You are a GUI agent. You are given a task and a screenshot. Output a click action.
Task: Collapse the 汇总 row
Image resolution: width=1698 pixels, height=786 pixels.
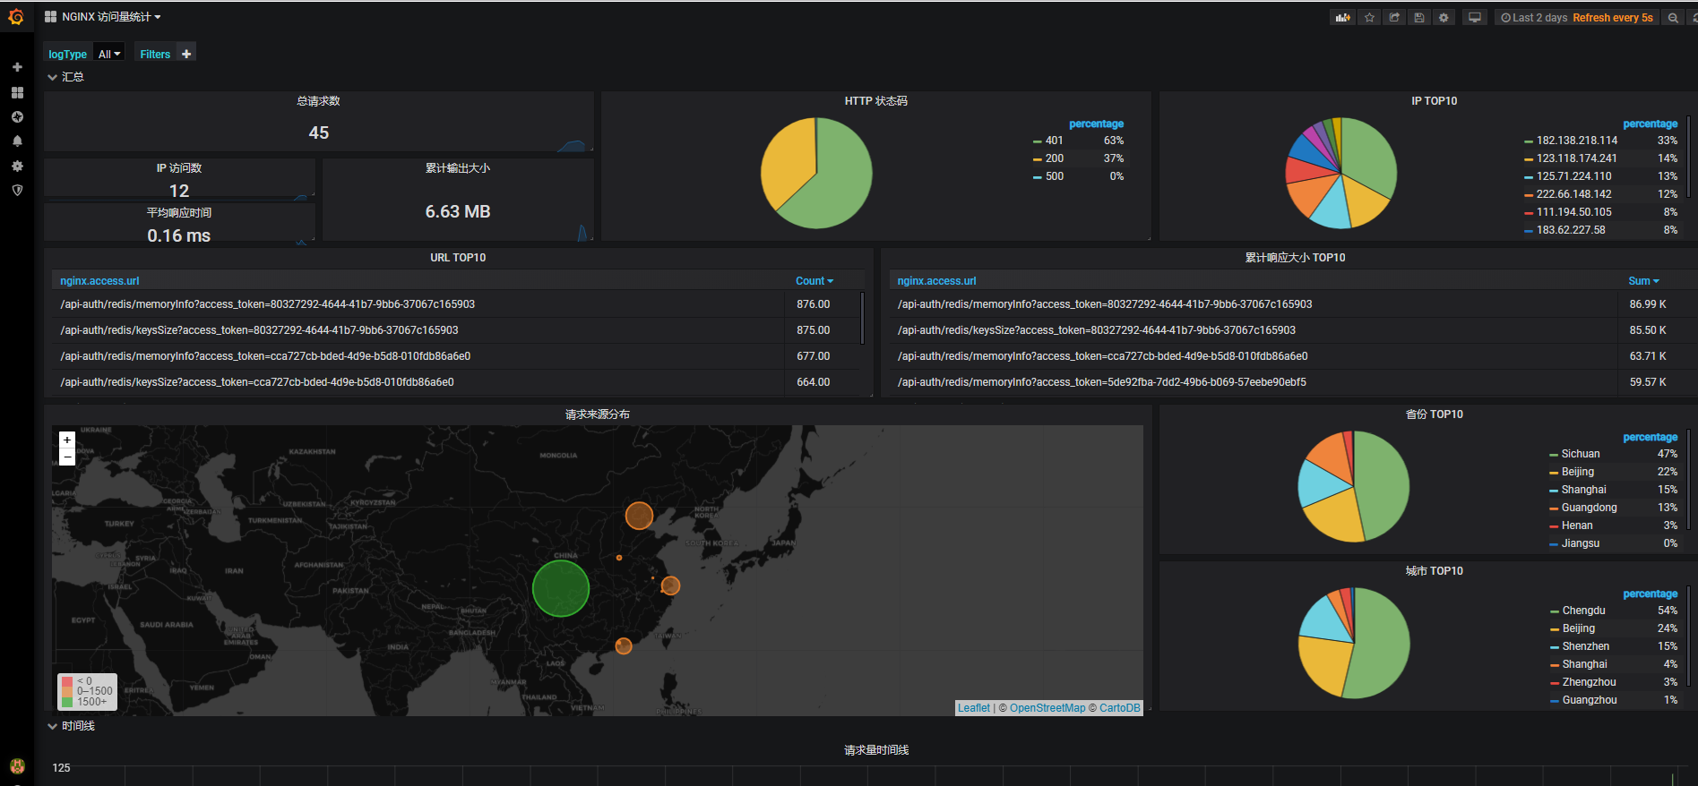pos(65,77)
